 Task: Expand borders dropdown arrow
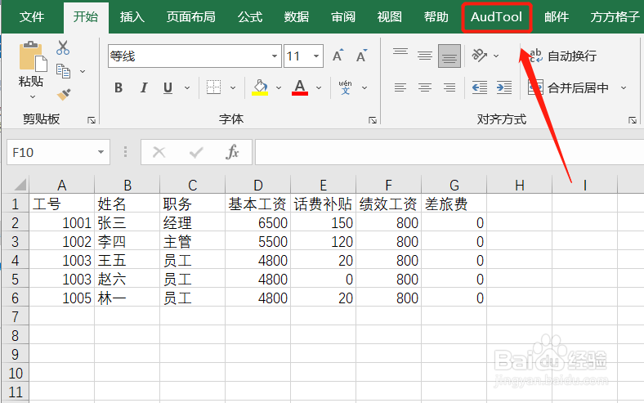[233, 87]
